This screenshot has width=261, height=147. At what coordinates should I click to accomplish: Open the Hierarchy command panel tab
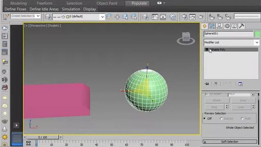point(219,26)
